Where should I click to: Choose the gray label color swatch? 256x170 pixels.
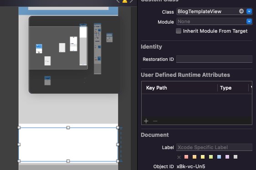tap(236, 157)
